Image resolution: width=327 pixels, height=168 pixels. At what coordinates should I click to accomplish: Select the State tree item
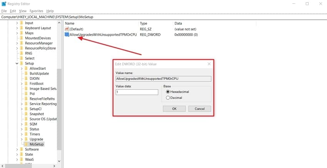29,155
